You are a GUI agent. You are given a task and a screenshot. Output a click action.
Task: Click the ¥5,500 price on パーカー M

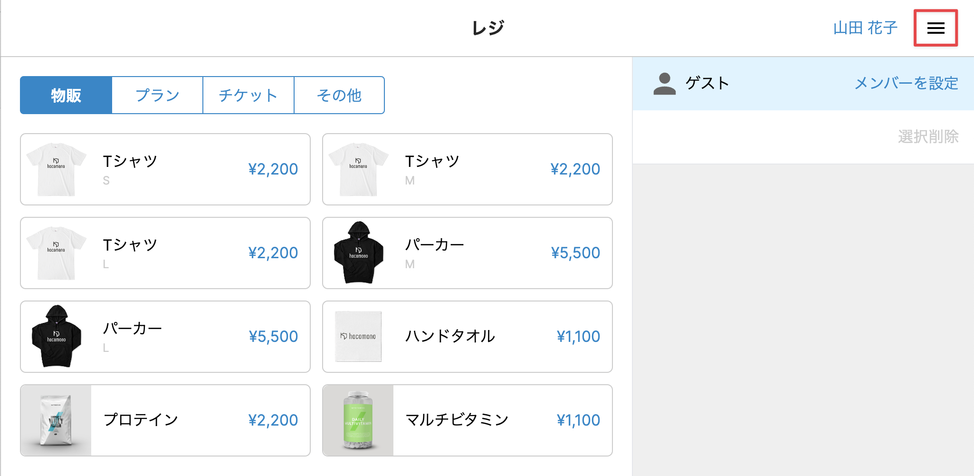575,253
